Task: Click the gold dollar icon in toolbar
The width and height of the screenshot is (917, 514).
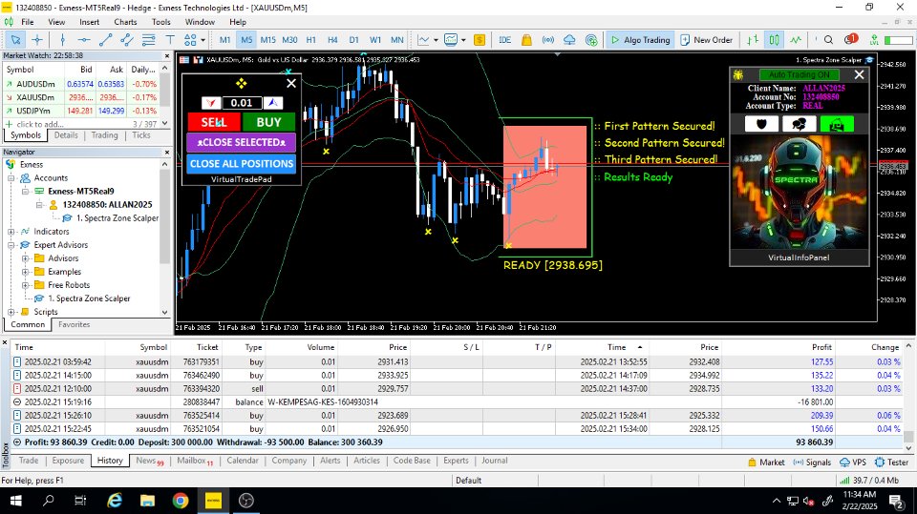Action: coord(480,40)
